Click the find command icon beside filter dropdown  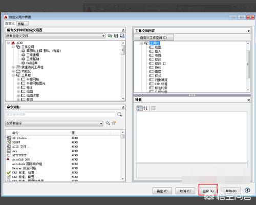[108, 123]
